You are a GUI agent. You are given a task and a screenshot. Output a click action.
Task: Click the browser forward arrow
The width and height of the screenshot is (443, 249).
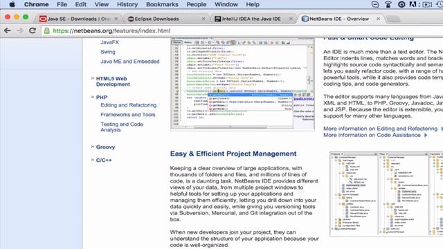[20, 30]
